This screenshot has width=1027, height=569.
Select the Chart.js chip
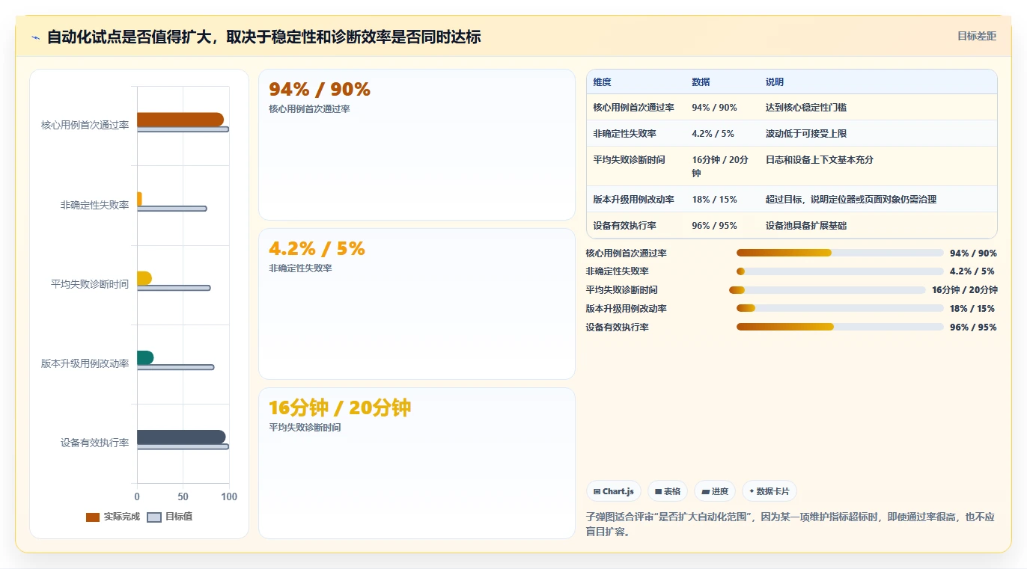[613, 491]
